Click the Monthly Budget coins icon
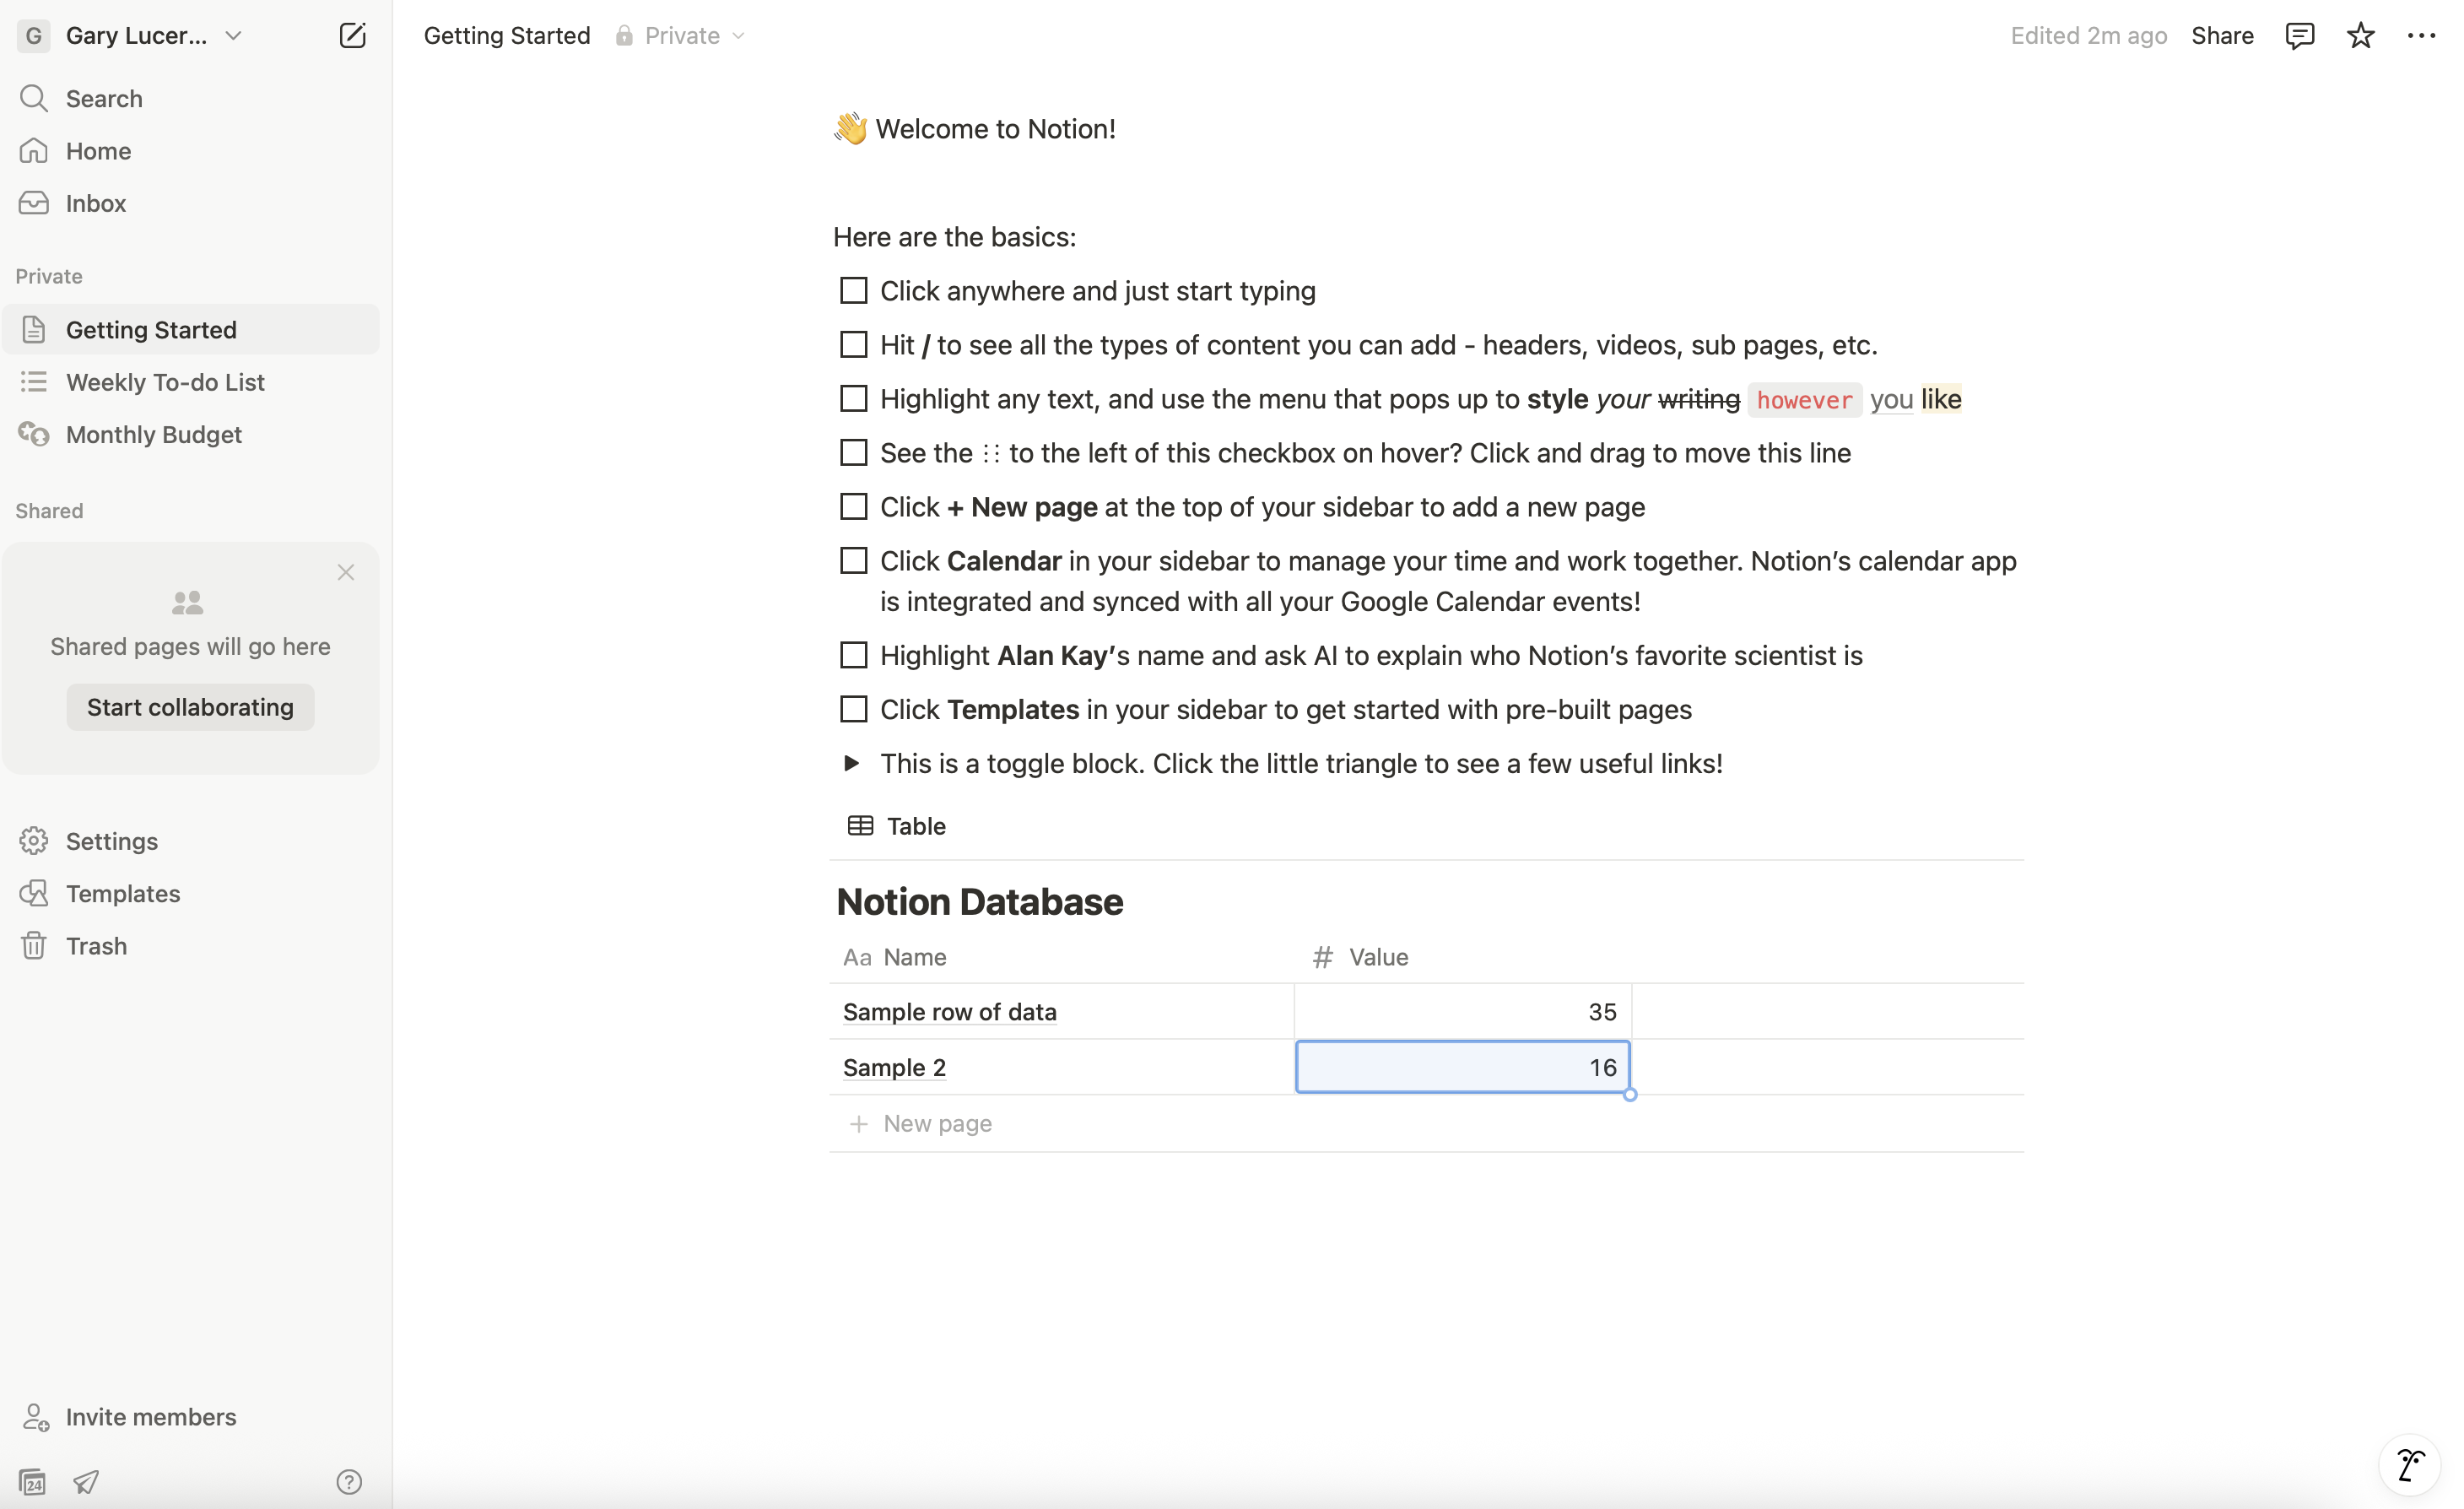Screen dimensions: 2464x1509 [34, 434]
